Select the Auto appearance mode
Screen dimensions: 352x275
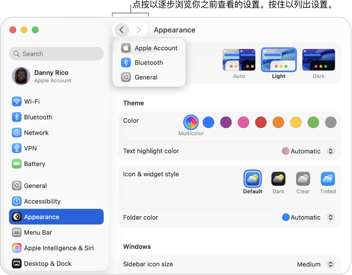[239, 60]
